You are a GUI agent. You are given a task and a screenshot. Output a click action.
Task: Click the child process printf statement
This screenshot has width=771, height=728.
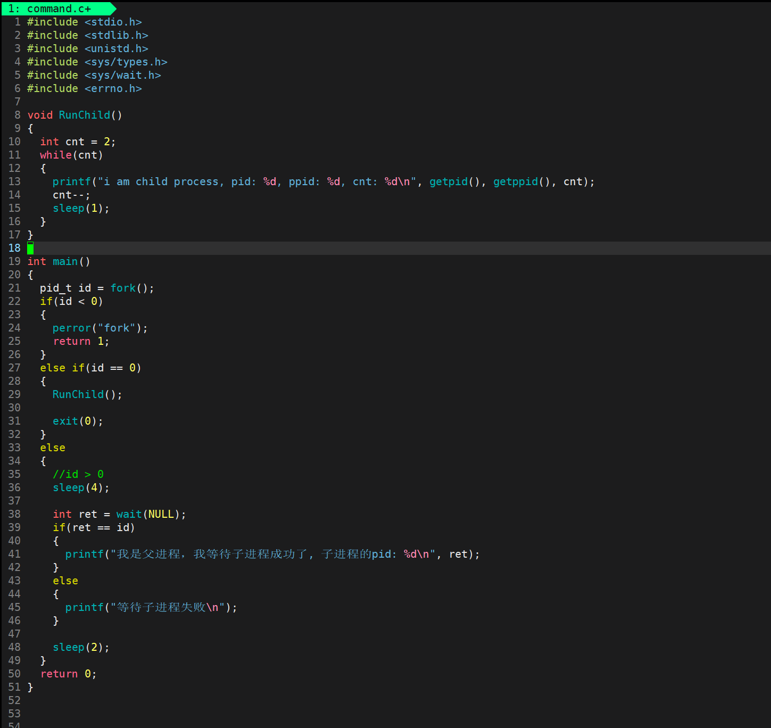coord(324,181)
